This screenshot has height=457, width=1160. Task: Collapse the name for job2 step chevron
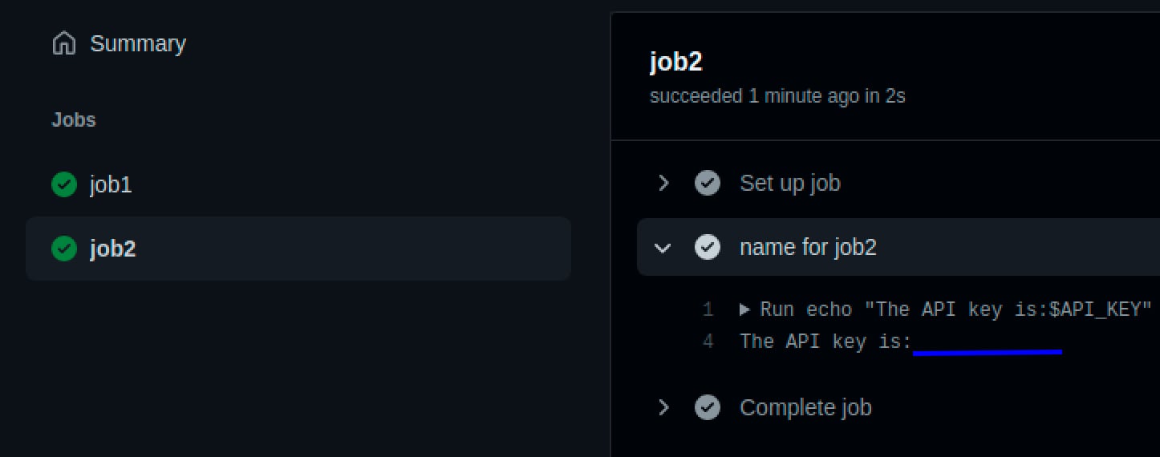(x=663, y=248)
